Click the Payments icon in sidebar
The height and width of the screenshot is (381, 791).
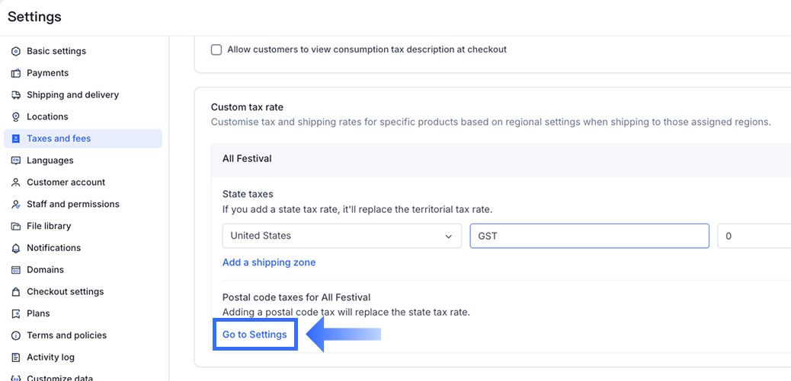coord(16,74)
